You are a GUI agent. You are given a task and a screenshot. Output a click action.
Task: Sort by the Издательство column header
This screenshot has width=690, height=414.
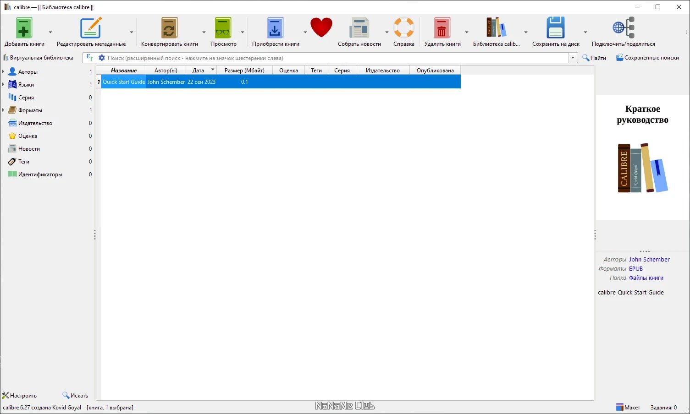pos(383,70)
